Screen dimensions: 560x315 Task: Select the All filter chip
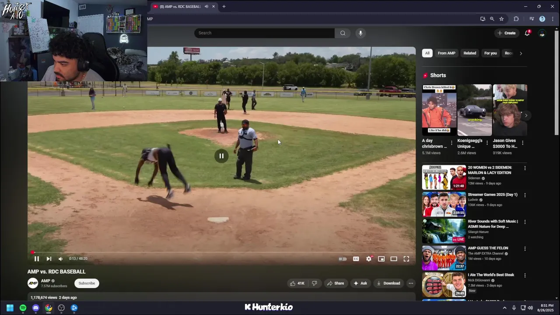[x=427, y=53]
